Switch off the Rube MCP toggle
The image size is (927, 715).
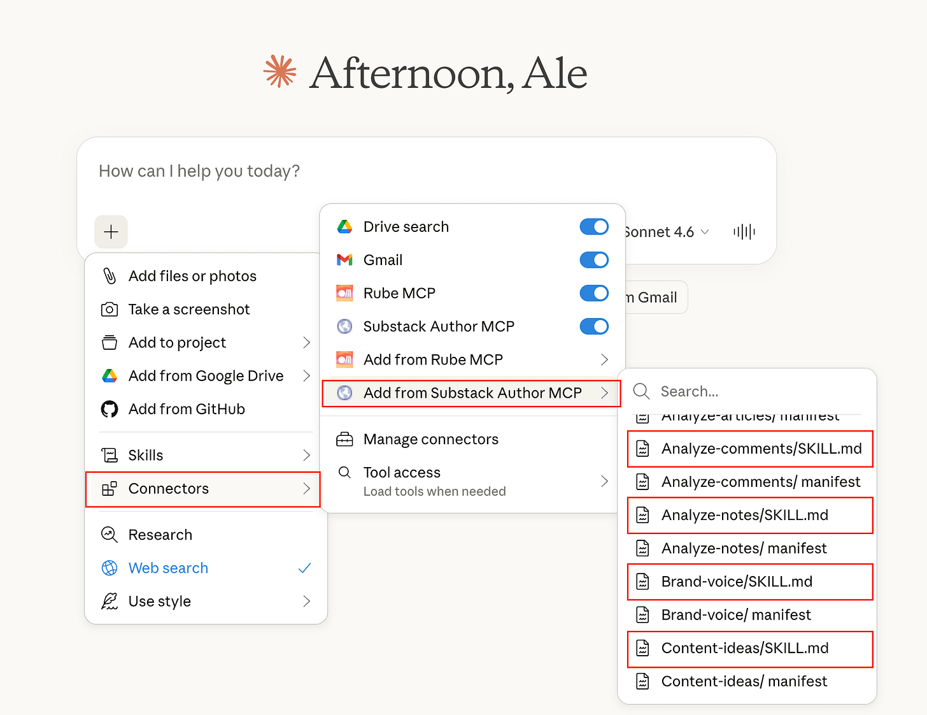pyautogui.click(x=594, y=293)
